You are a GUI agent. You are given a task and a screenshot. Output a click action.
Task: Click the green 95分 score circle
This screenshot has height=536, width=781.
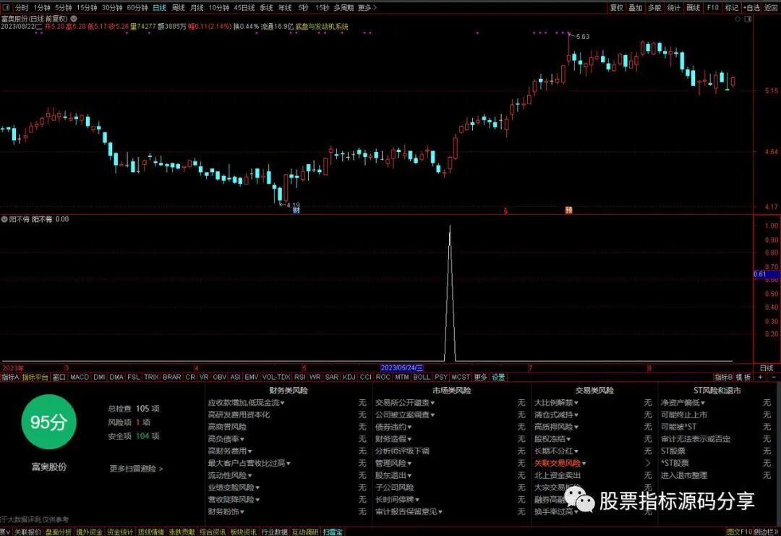tap(49, 422)
